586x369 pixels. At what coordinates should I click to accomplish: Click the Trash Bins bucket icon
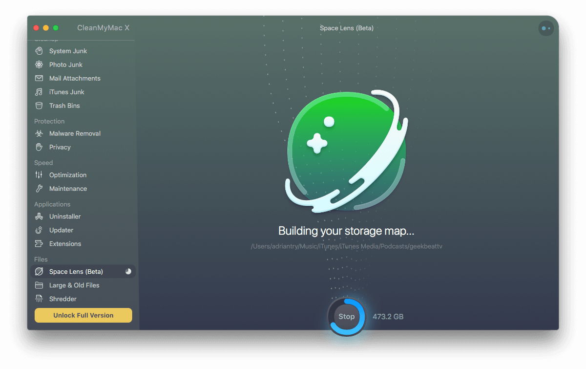click(39, 106)
